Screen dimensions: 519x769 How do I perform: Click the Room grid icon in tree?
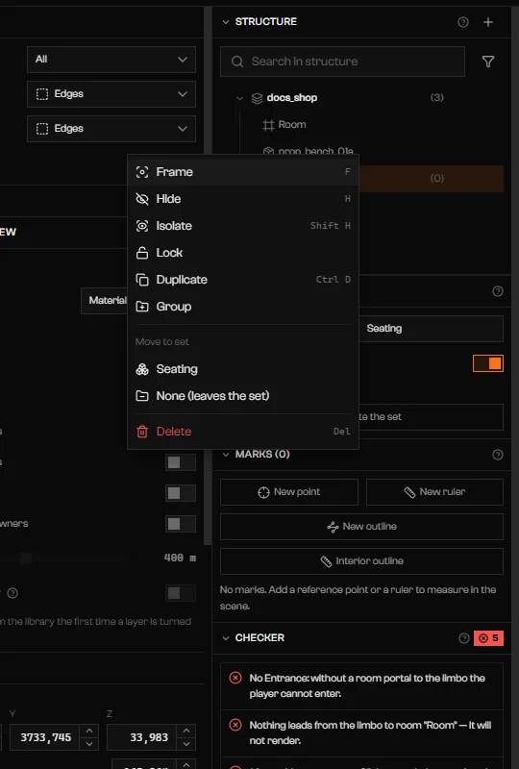[x=268, y=125]
